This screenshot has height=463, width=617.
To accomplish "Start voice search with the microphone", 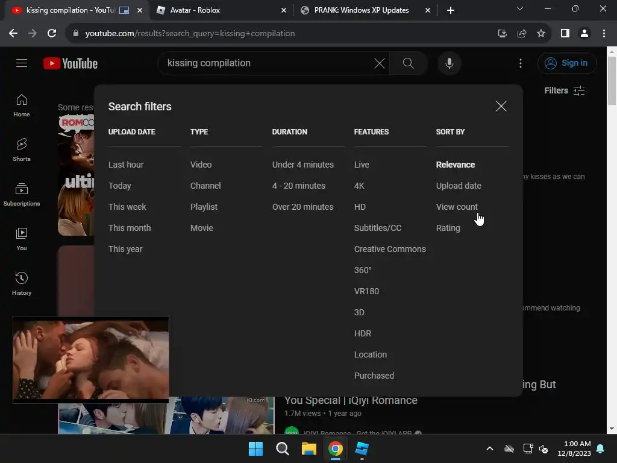I will (x=449, y=63).
